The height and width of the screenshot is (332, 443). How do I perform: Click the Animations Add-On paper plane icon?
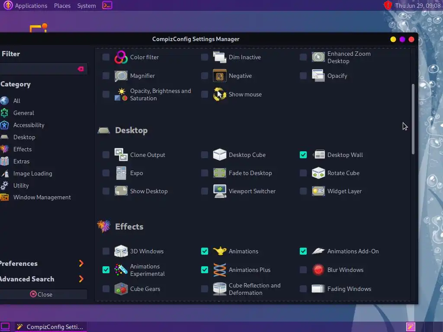click(318, 251)
